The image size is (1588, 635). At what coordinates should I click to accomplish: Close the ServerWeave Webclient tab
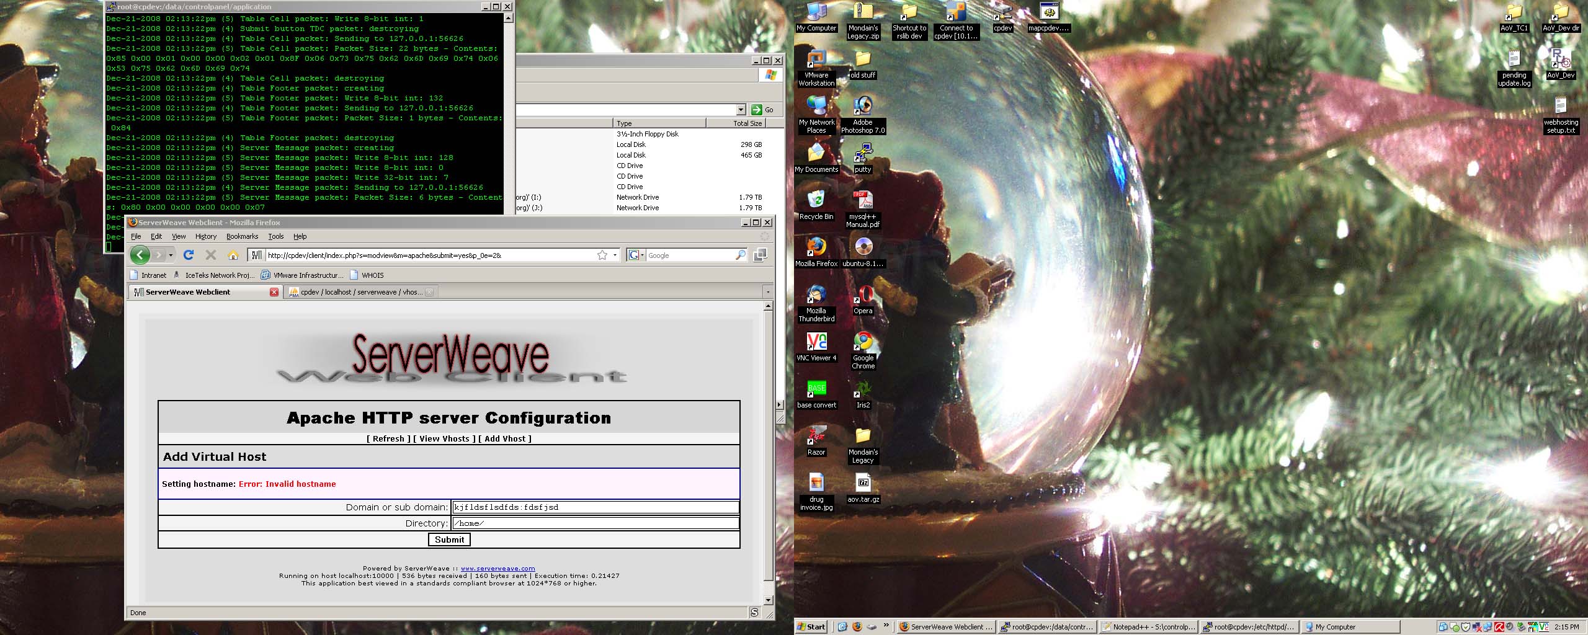pyautogui.click(x=274, y=291)
